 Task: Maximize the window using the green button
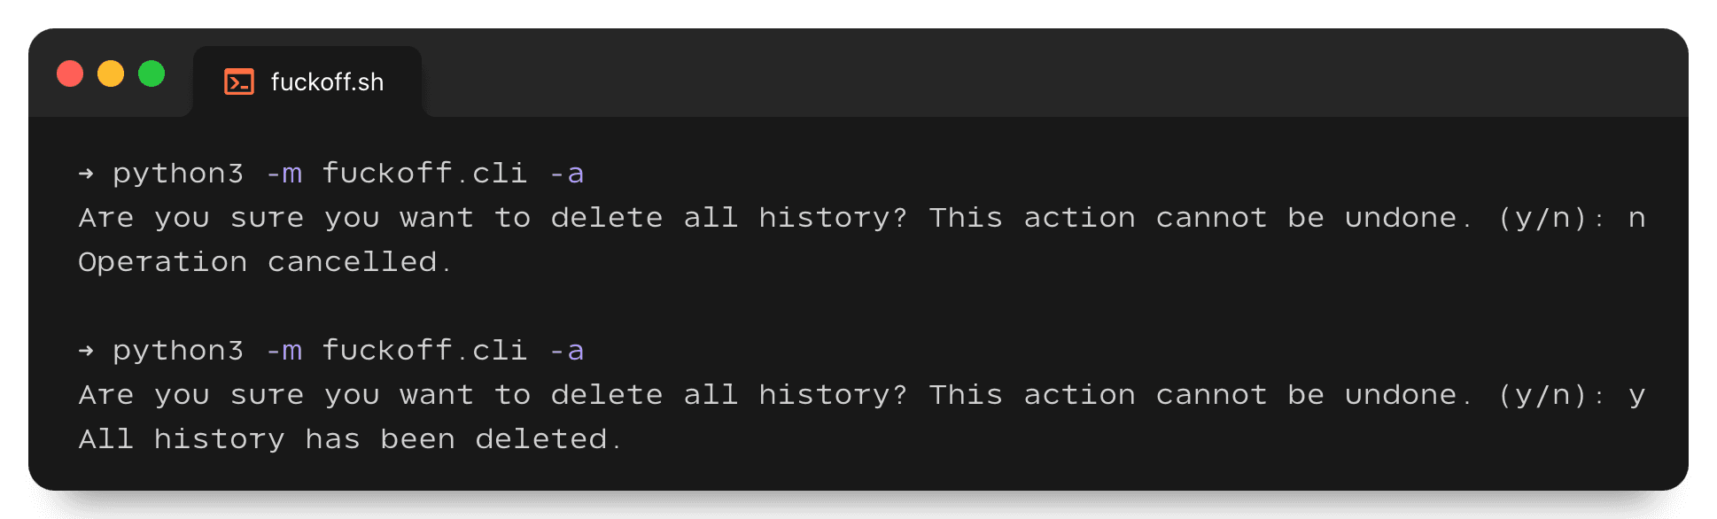pyautogui.click(x=151, y=74)
